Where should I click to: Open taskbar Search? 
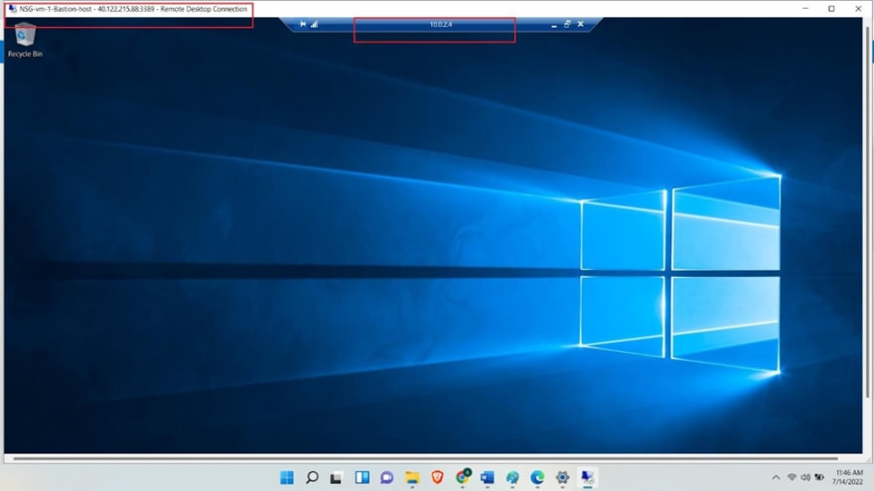[x=312, y=478]
